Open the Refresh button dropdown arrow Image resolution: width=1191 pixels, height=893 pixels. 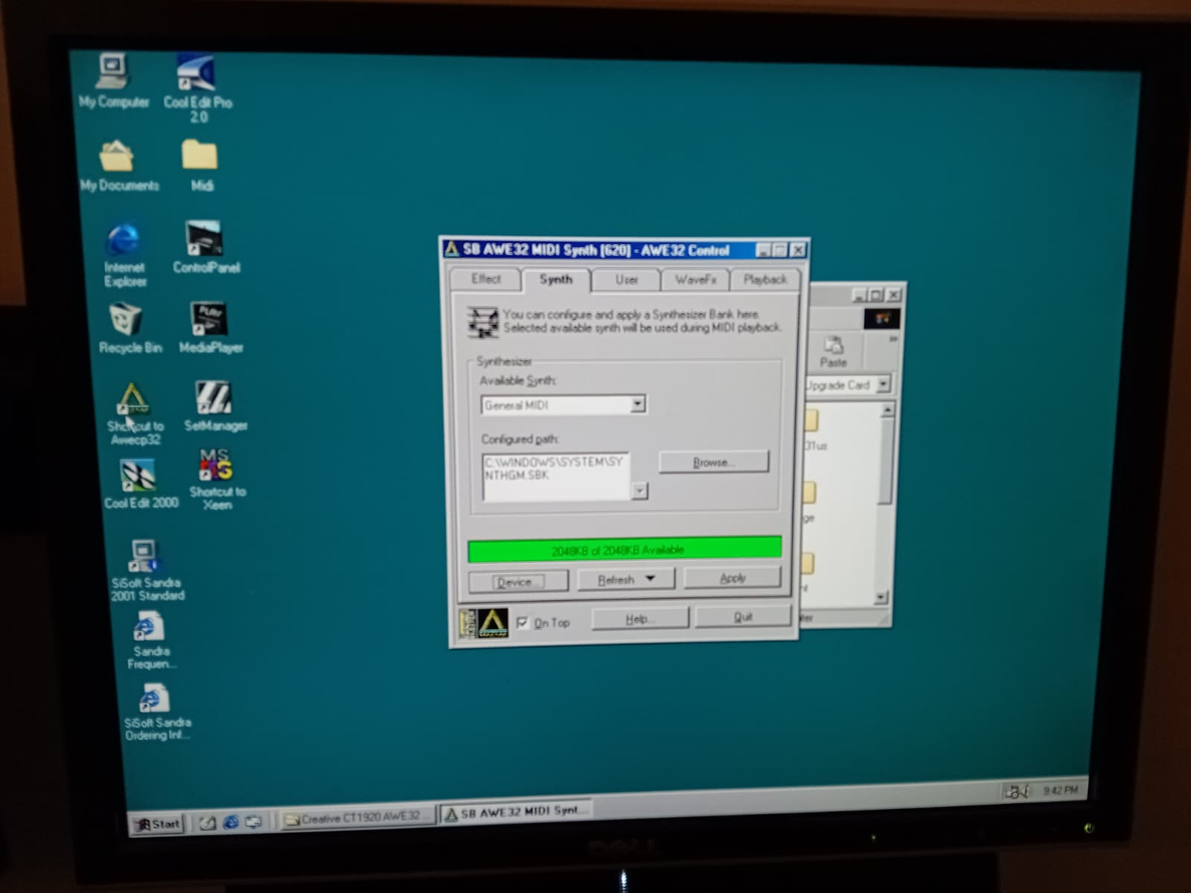[650, 578]
